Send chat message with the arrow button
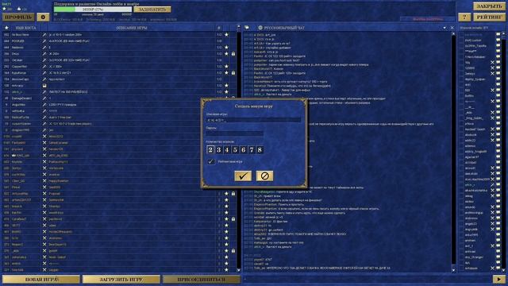Image resolution: width=508 pixels, height=286 pixels. tap(499, 279)
